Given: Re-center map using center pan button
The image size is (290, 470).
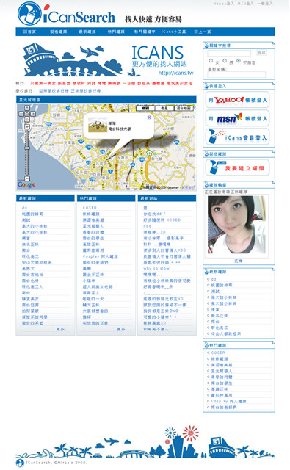Looking at the screenshot, I should point(27,114).
